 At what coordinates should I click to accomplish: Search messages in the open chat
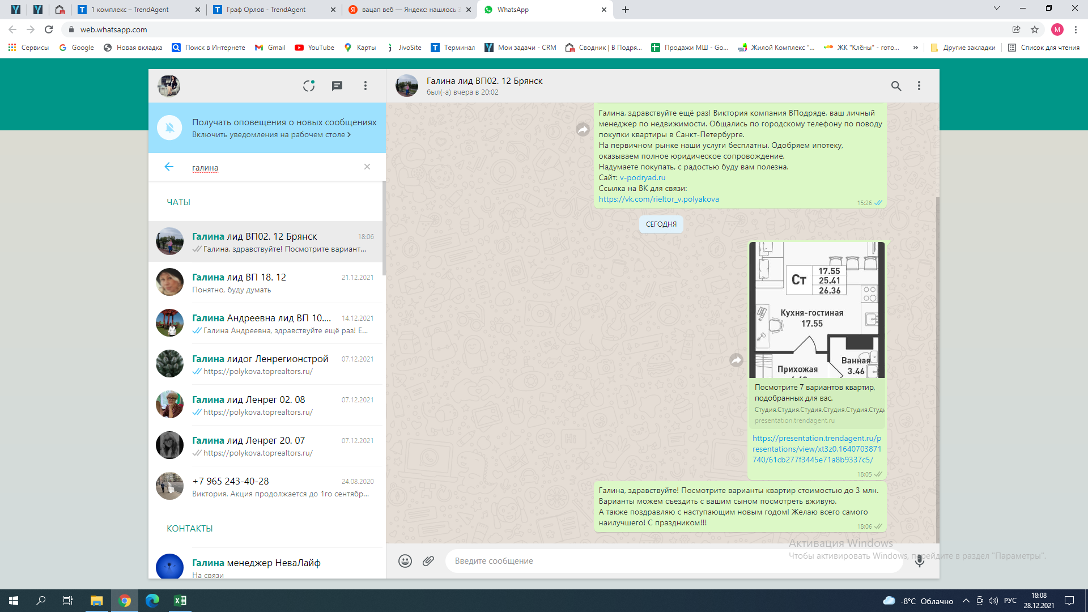tap(896, 86)
